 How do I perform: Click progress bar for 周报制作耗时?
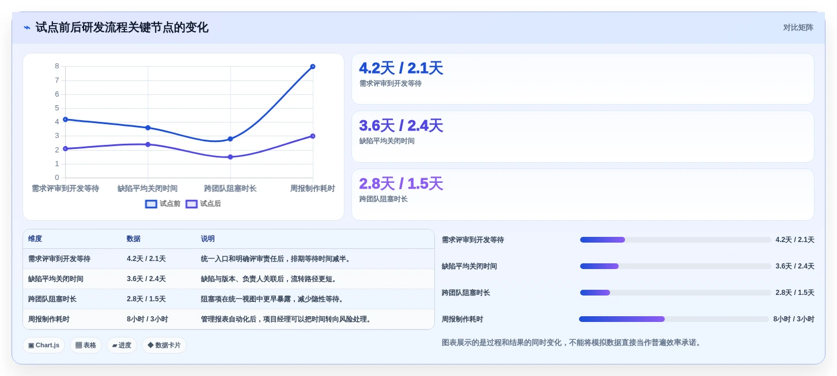point(674,319)
